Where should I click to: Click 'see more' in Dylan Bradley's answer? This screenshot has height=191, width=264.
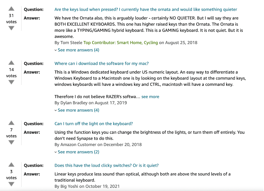[150, 97]
